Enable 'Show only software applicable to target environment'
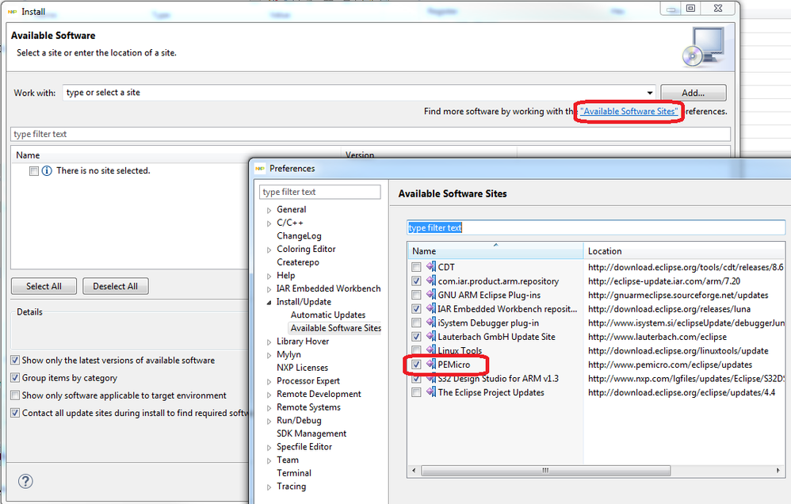Viewport: 791px width, 504px height. click(x=15, y=395)
